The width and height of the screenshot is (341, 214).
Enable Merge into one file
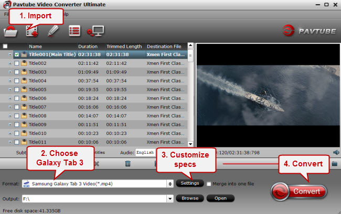(209, 184)
